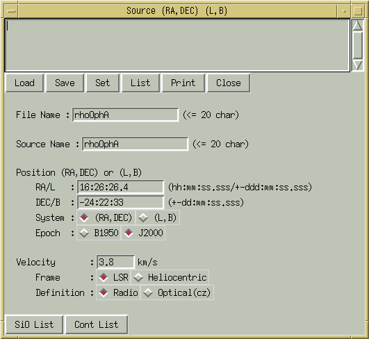369x339 pixels.
Task: Choose the B1950 epoch
Action: coord(99,233)
